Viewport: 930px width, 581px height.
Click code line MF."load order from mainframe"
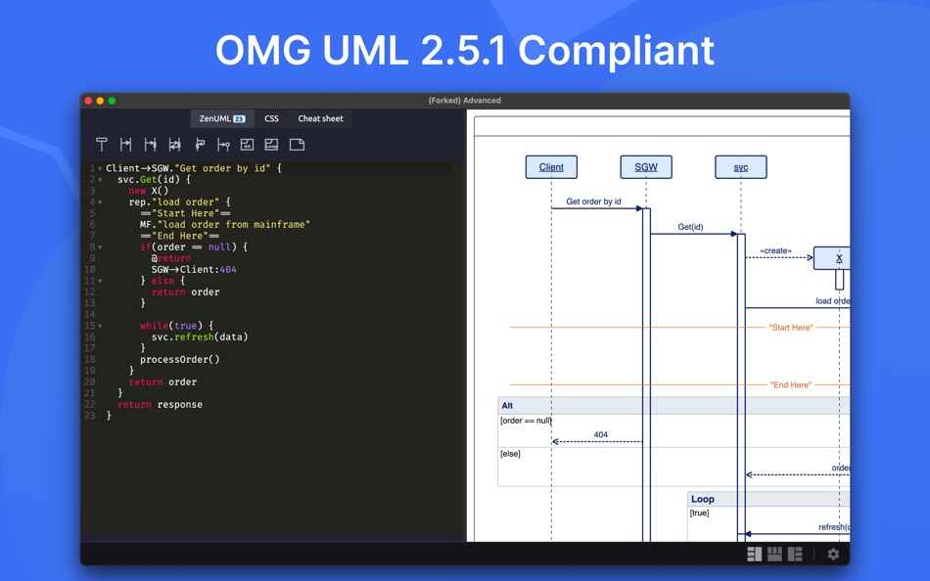coord(225,225)
